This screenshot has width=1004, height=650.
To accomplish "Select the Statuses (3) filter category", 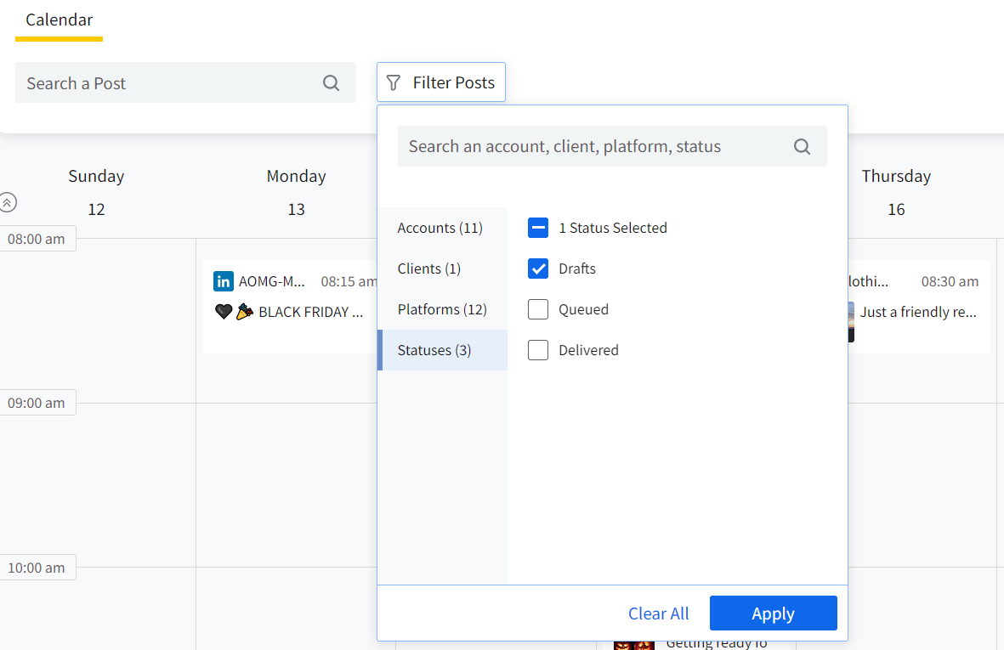I will [x=434, y=350].
